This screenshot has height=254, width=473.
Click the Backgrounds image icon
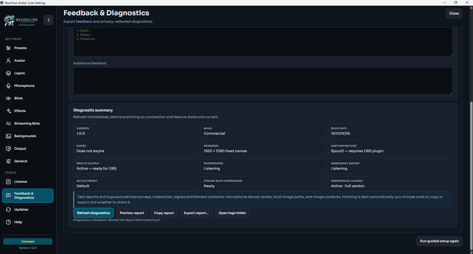point(8,136)
